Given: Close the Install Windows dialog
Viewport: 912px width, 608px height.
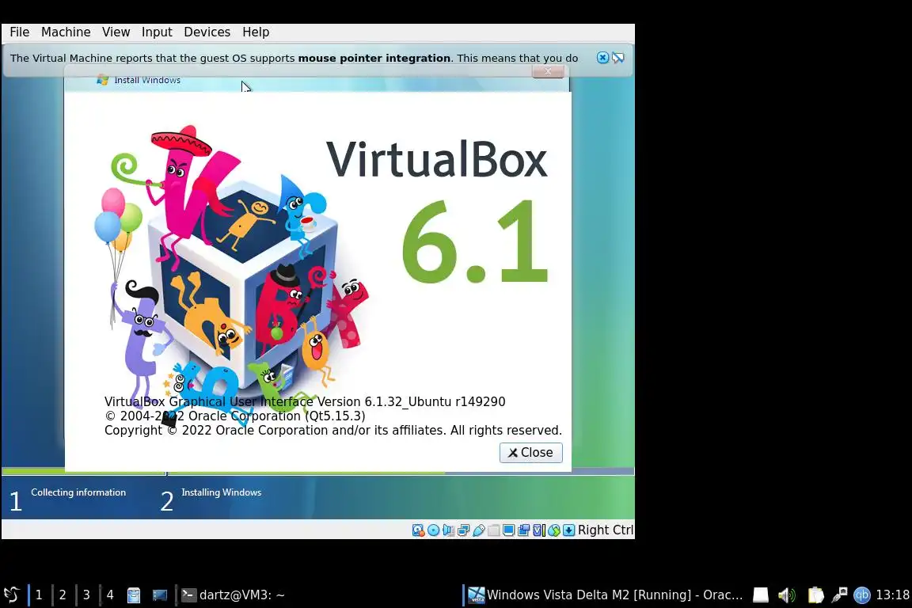Looking at the screenshot, I should [547, 71].
